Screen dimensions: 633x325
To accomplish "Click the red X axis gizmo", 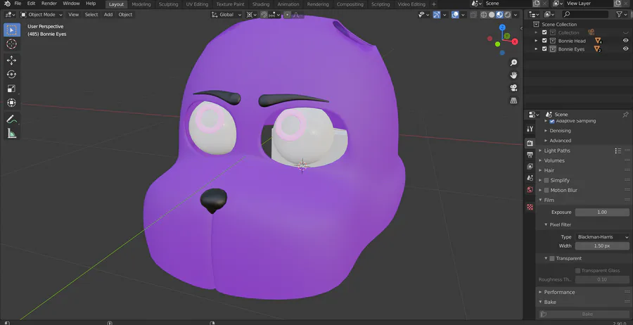I will coord(515,42).
